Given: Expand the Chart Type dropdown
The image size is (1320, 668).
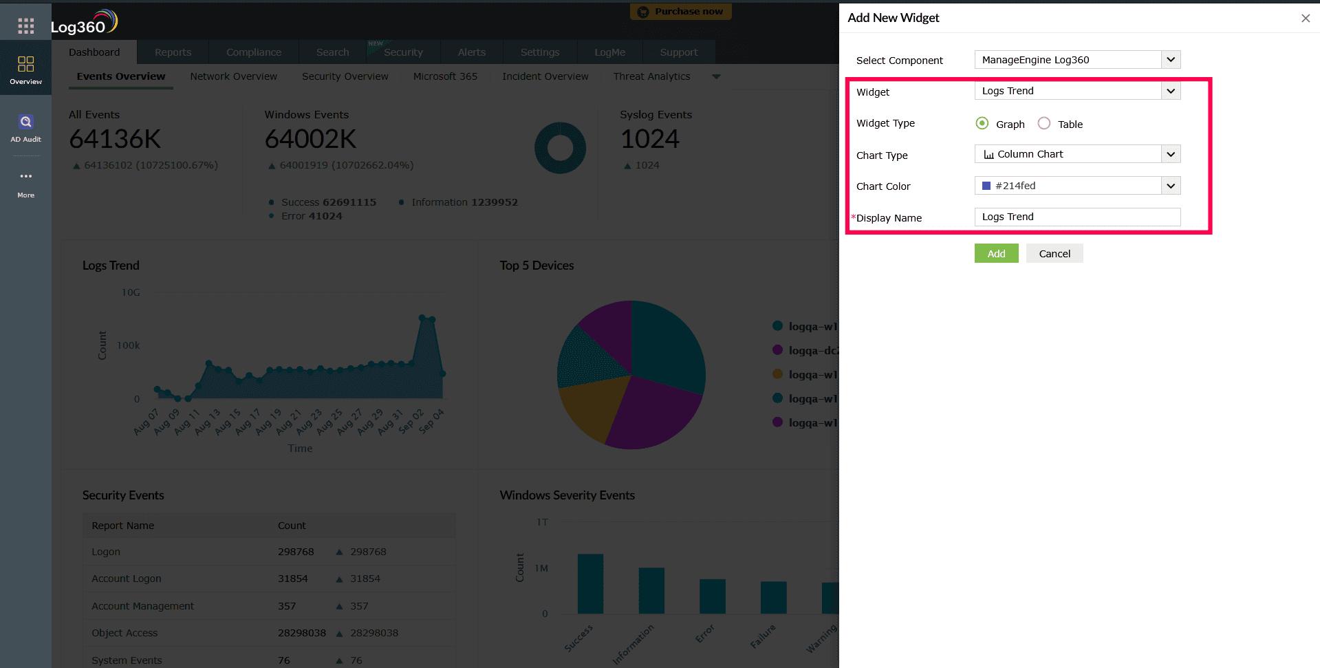Looking at the screenshot, I should coord(1169,153).
